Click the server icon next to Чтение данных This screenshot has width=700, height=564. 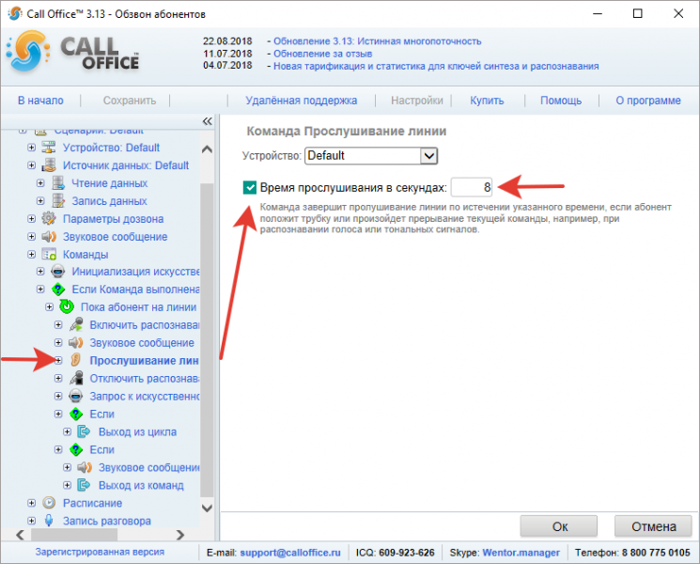pos(58,183)
